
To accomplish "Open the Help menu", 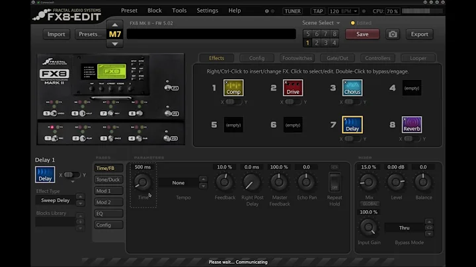I will tap(234, 11).
